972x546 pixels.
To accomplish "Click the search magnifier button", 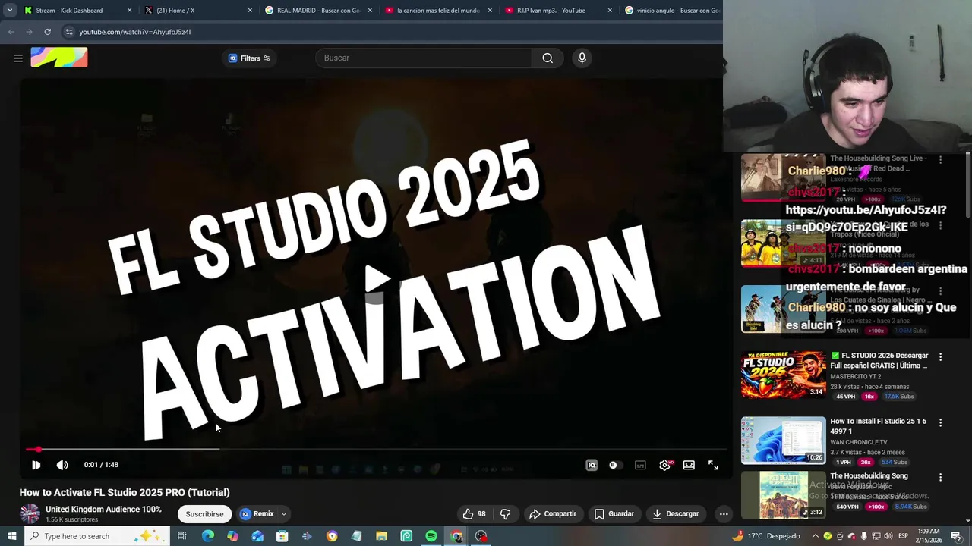I will coord(548,58).
